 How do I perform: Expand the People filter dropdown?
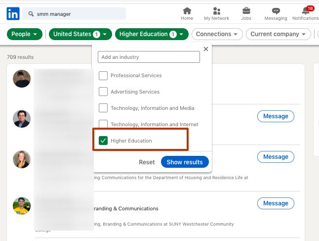click(x=24, y=34)
